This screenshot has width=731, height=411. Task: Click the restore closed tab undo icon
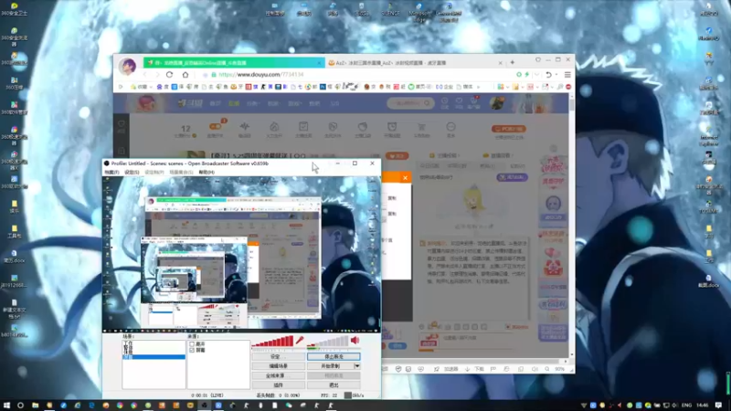coord(549,75)
